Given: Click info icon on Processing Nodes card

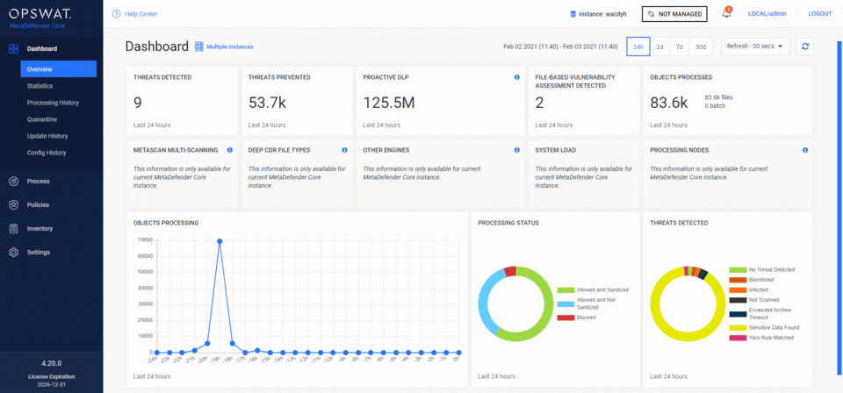Looking at the screenshot, I should point(804,150).
